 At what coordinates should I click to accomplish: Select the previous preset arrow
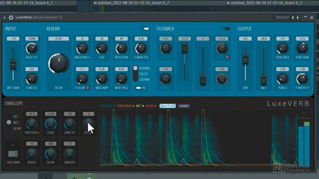293,18
